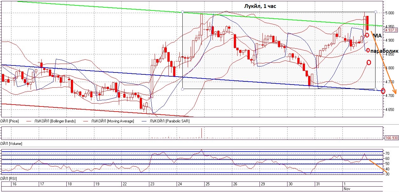Click the 4 950 price axis label
399x192 pixels.
pyautogui.click(x=390, y=27)
